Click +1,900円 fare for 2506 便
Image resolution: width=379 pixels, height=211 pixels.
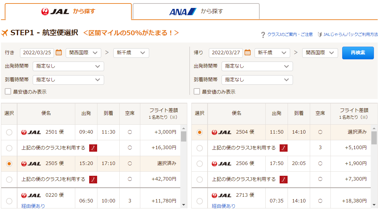[356, 163]
